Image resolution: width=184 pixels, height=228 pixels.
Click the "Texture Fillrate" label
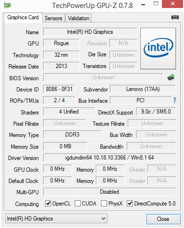108,124
